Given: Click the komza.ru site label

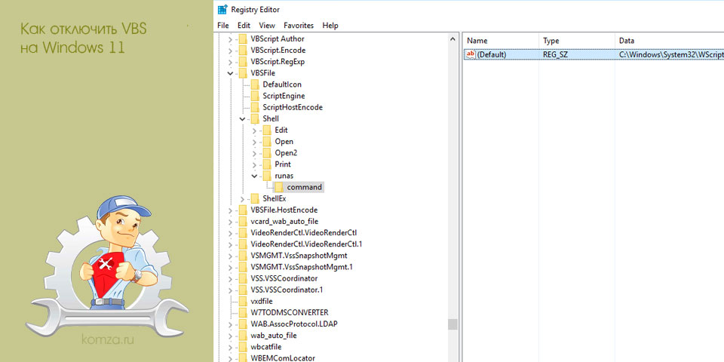Looking at the screenshot, I should [108, 340].
